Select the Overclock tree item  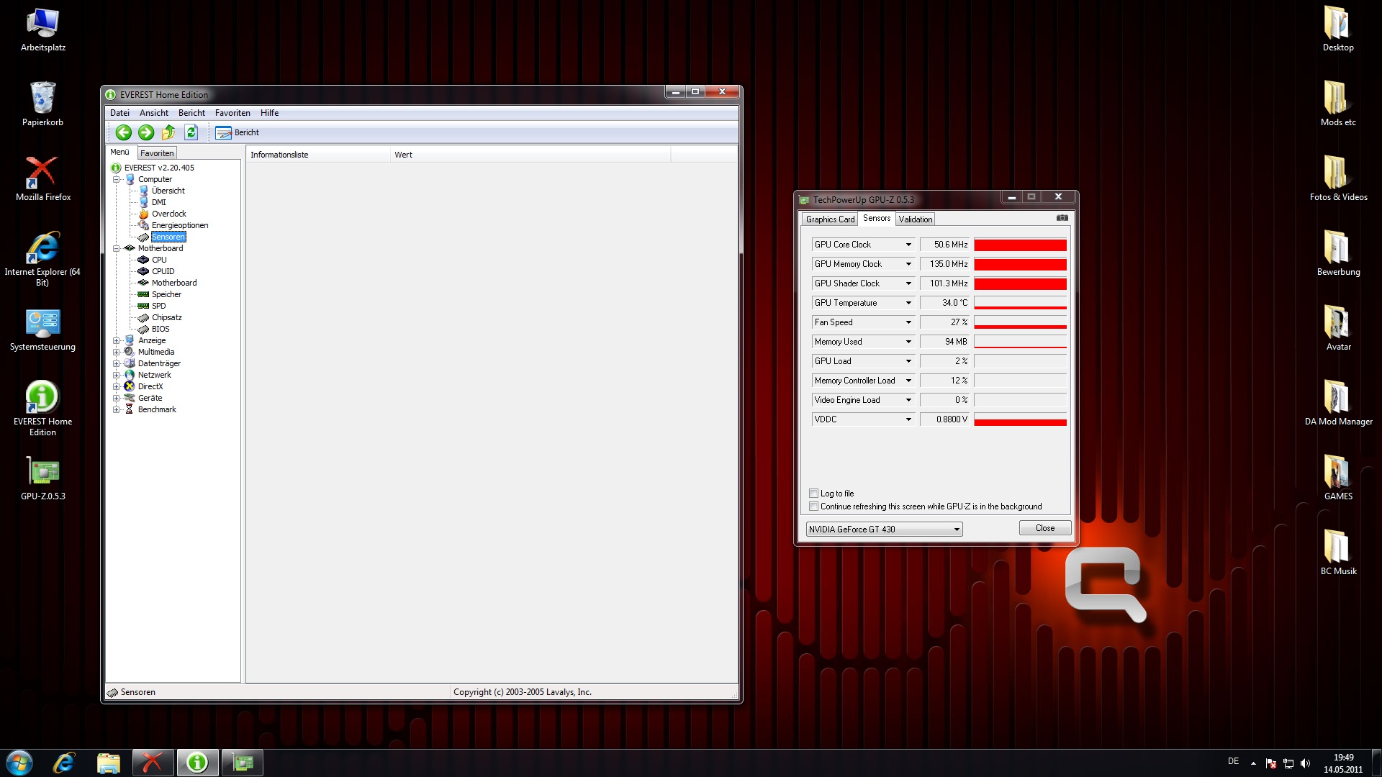(168, 214)
